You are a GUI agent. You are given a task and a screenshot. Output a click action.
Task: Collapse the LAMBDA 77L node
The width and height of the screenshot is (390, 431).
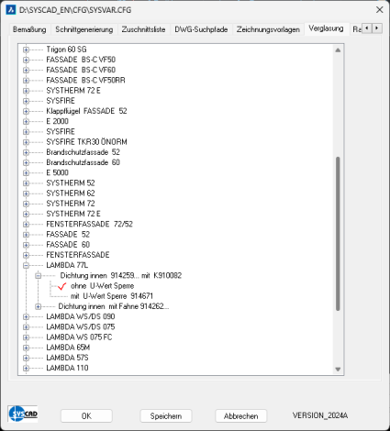(26, 265)
